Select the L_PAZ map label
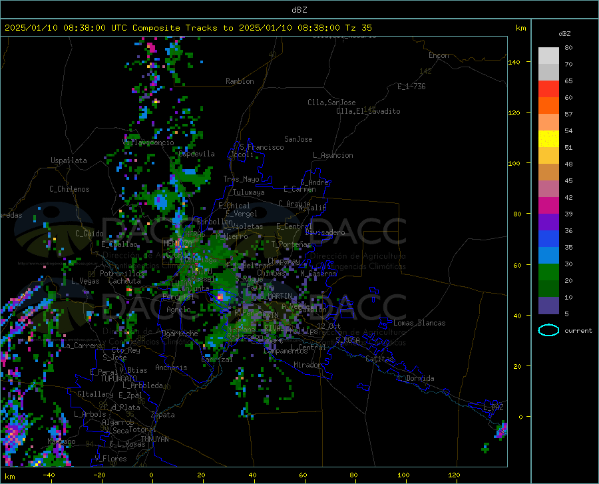Image resolution: width=599 pixels, height=484 pixels. (493, 407)
